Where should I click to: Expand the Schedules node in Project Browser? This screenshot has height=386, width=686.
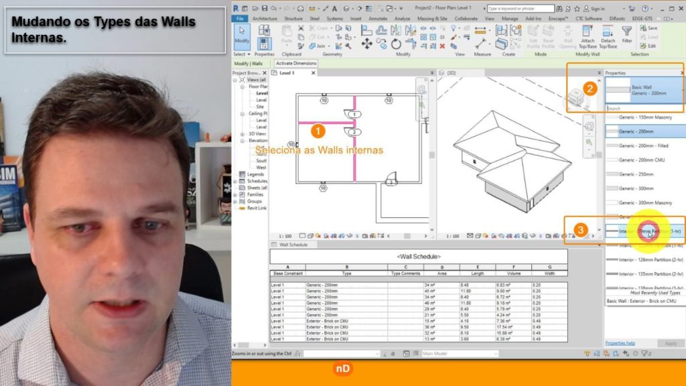[236, 181]
